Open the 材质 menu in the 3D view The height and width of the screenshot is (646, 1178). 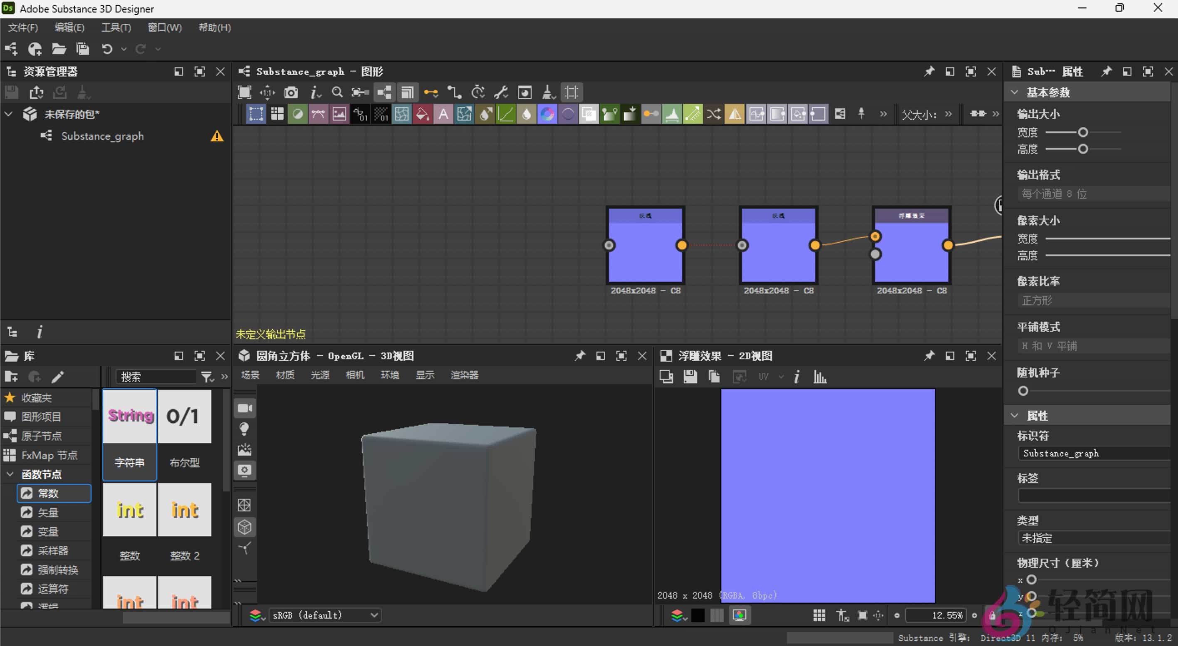[285, 375]
